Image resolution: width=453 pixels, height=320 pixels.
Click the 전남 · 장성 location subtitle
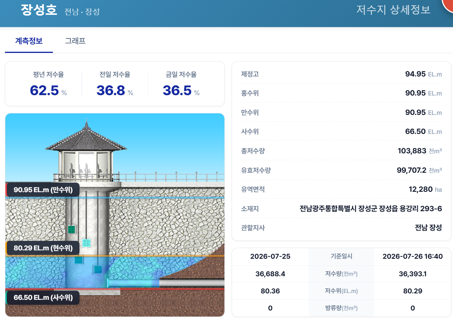coord(82,12)
